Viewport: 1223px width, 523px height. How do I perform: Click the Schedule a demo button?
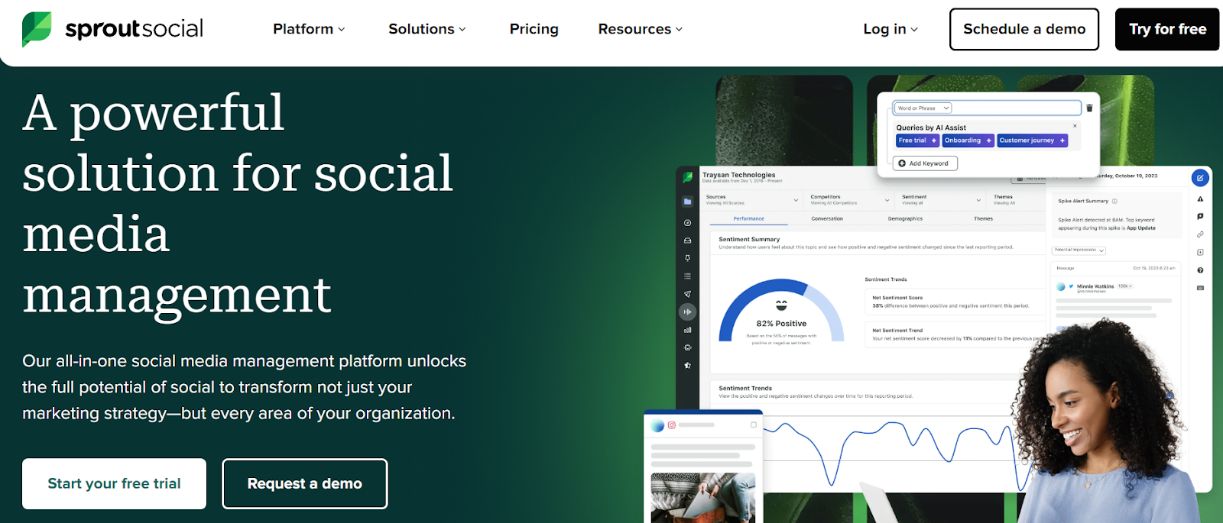[1024, 29]
